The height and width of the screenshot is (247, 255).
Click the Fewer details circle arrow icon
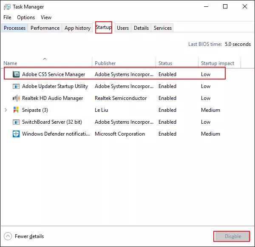click(8, 236)
